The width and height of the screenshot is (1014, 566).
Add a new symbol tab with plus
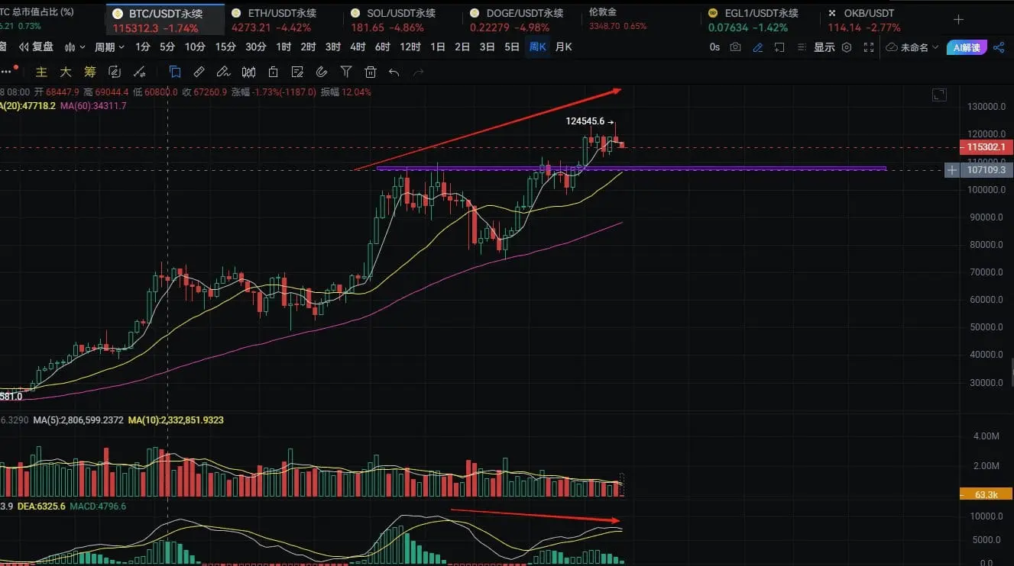pos(958,20)
